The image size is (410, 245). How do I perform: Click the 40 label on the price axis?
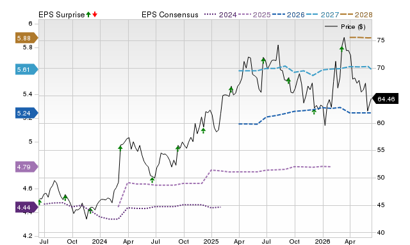(x=381, y=232)
